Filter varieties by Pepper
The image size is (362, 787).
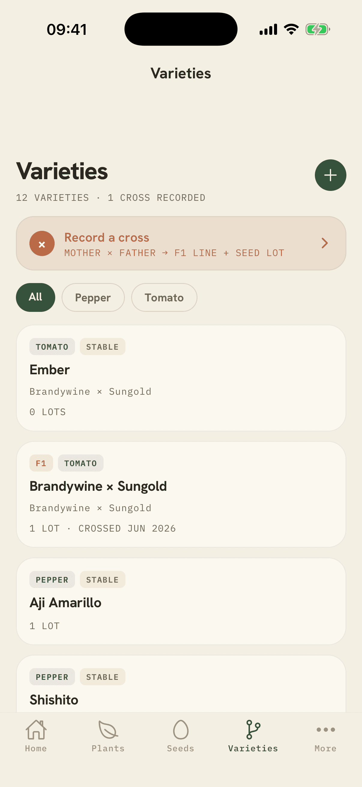(93, 297)
